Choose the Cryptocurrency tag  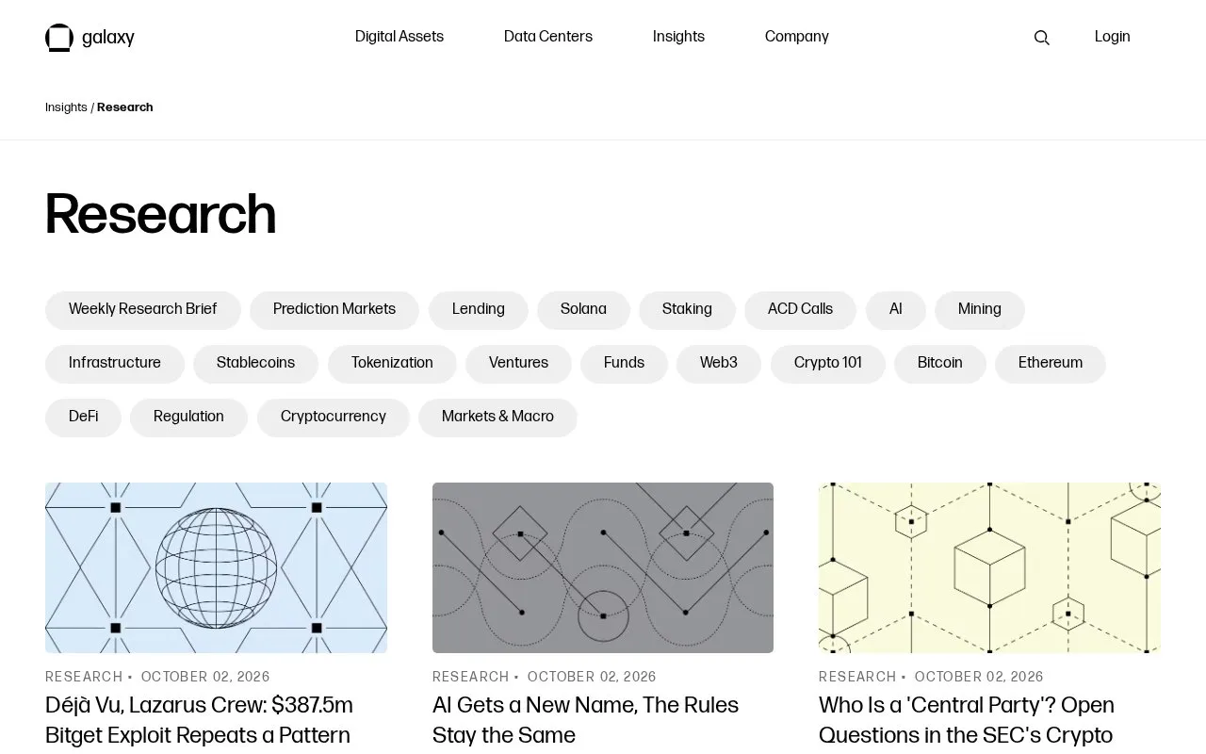click(x=334, y=418)
